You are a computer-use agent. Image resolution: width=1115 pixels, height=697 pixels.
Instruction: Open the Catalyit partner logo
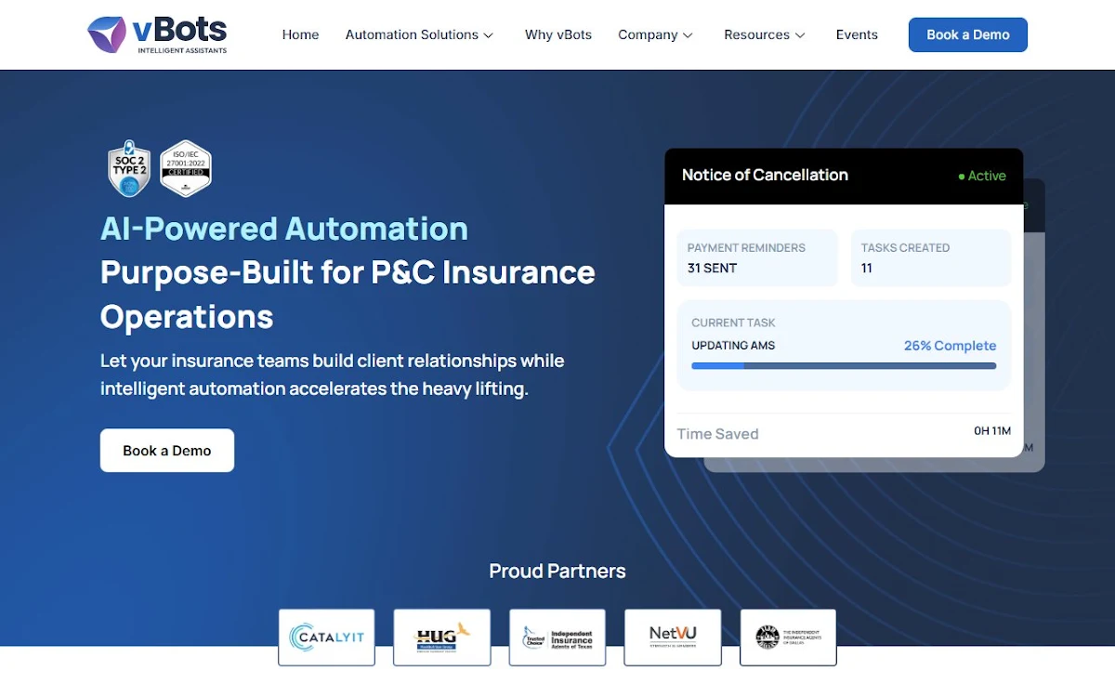pyautogui.click(x=326, y=638)
